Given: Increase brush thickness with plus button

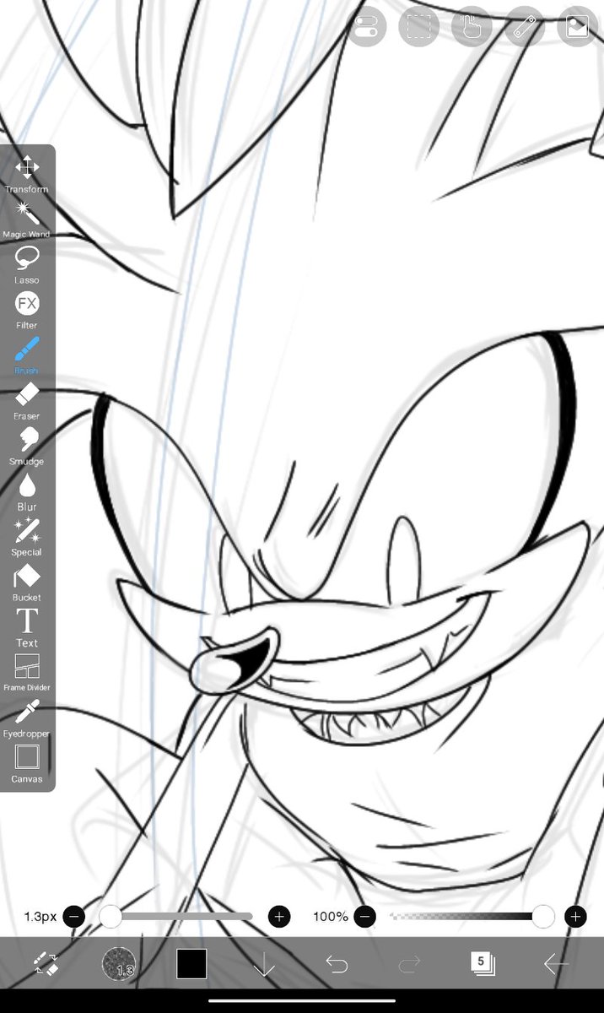Looking at the screenshot, I should pos(279,916).
